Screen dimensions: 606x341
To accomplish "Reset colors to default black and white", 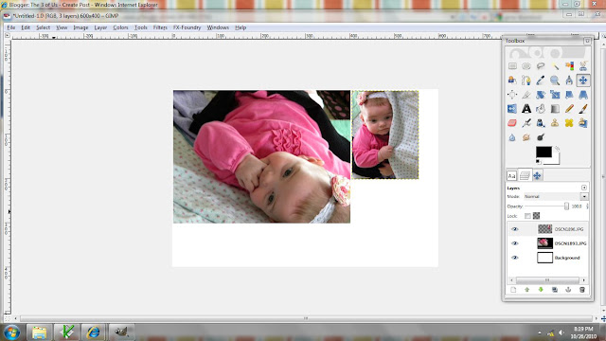I will pos(539,162).
